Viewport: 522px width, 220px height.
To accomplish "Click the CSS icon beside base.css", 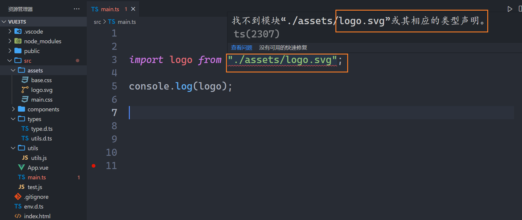I will click(x=25, y=80).
